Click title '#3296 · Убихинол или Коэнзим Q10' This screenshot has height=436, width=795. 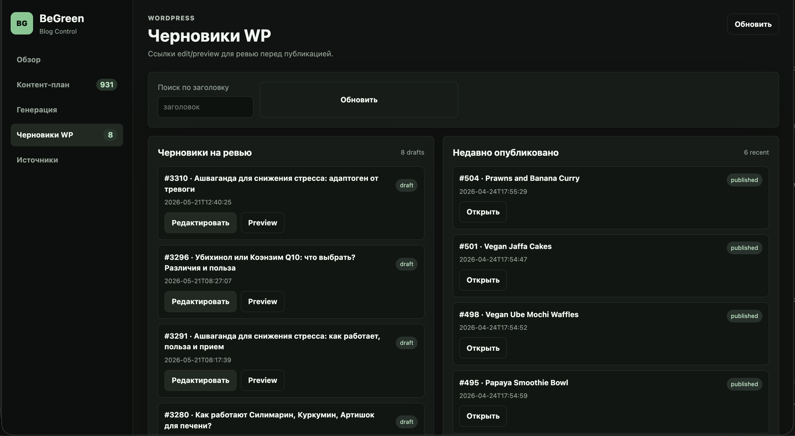(260, 263)
